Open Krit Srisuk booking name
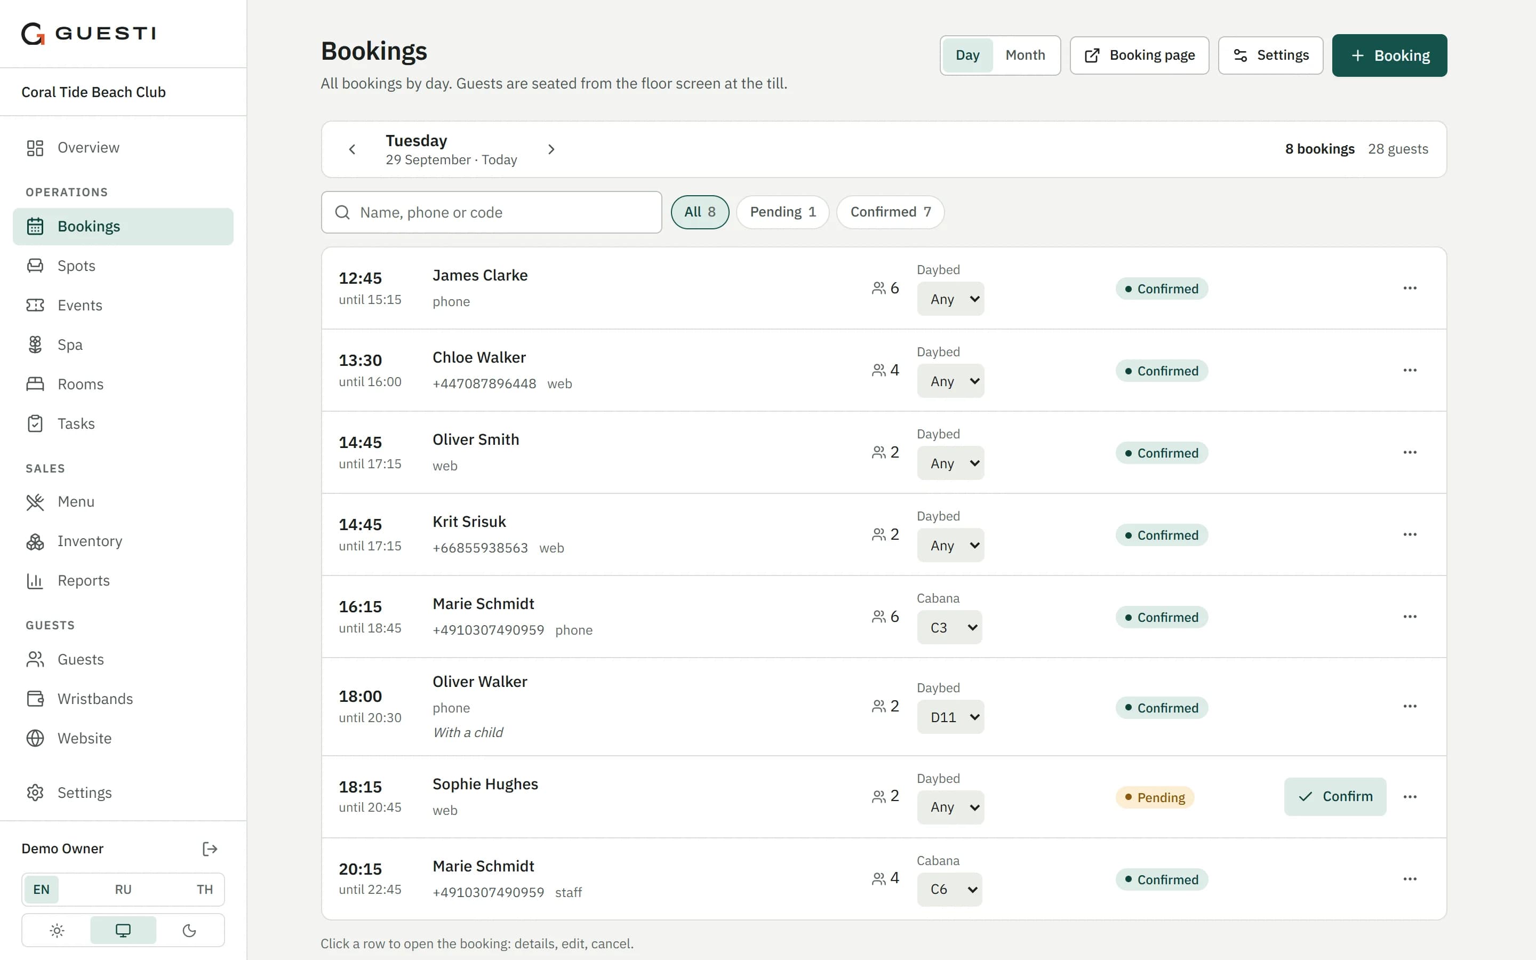 pyautogui.click(x=469, y=522)
